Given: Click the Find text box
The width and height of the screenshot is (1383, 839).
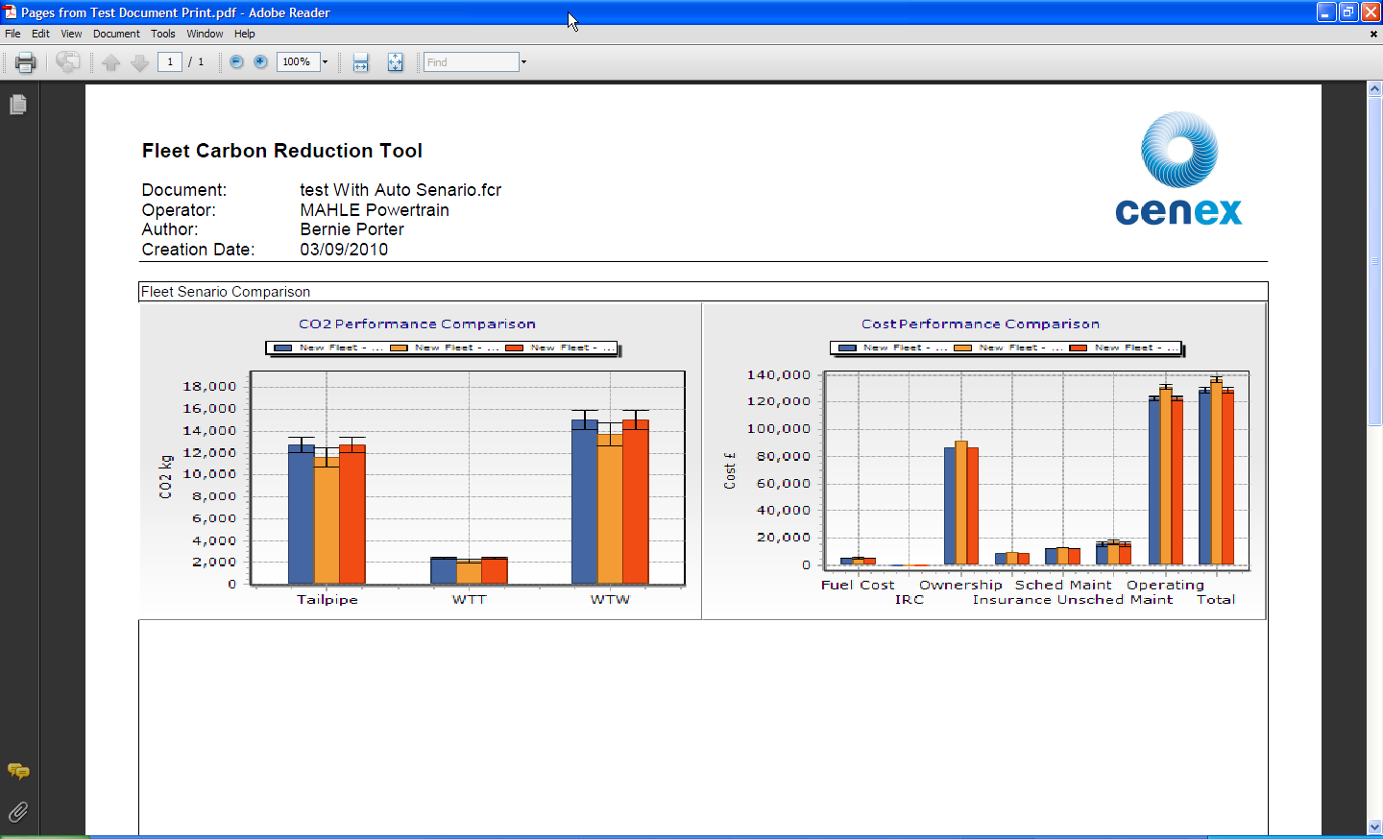Looking at the screenshot, I should (472, 62).
